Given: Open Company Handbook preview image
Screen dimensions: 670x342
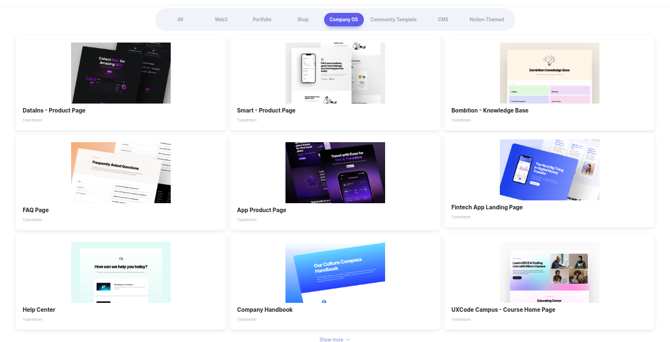Looking at the screenshot, I should coord(335,273).
